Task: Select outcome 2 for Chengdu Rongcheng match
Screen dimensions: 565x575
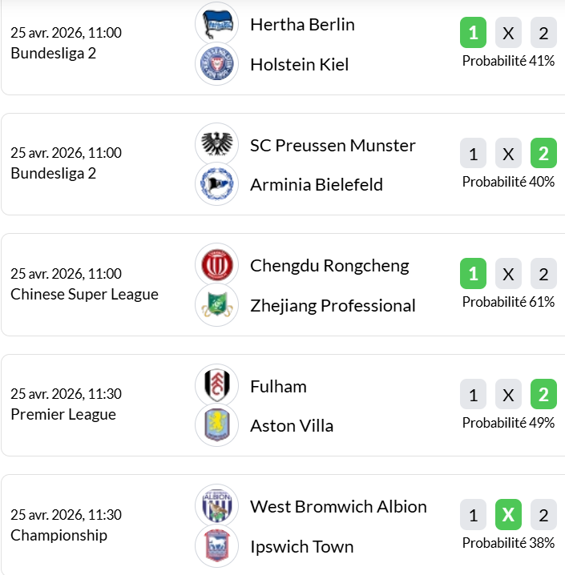Action: pos(543,275)
